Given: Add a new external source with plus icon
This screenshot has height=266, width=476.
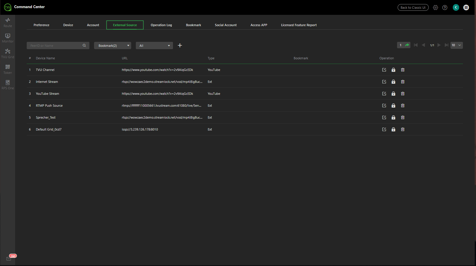Looking at the screenshot, I should (180, 45).
